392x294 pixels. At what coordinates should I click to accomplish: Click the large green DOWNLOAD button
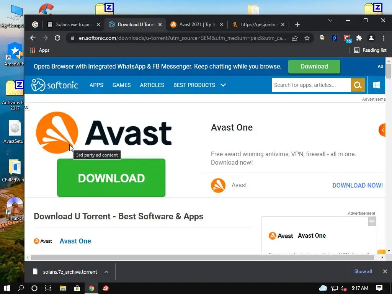coord(111,178)
